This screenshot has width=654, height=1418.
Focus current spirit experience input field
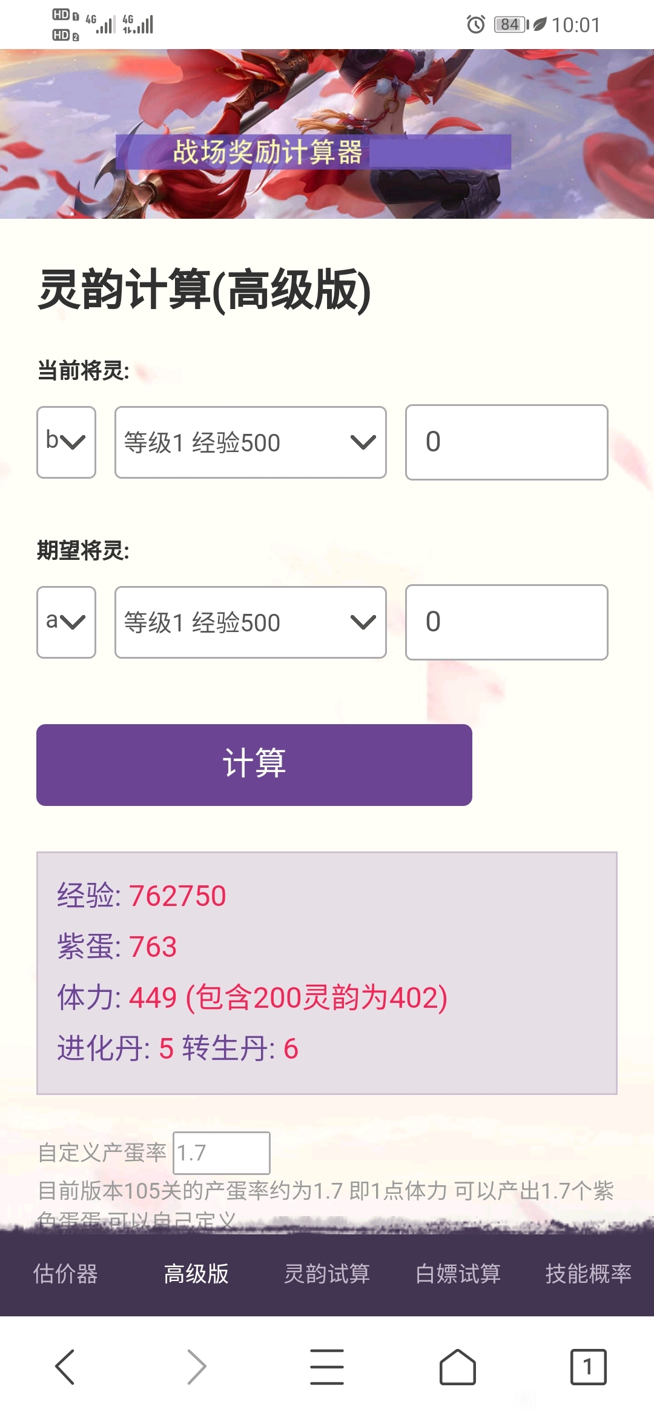(507, 442)
